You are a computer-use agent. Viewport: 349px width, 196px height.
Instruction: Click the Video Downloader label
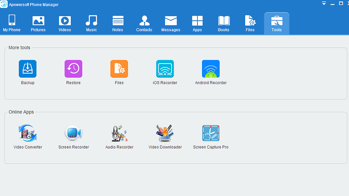165,147
